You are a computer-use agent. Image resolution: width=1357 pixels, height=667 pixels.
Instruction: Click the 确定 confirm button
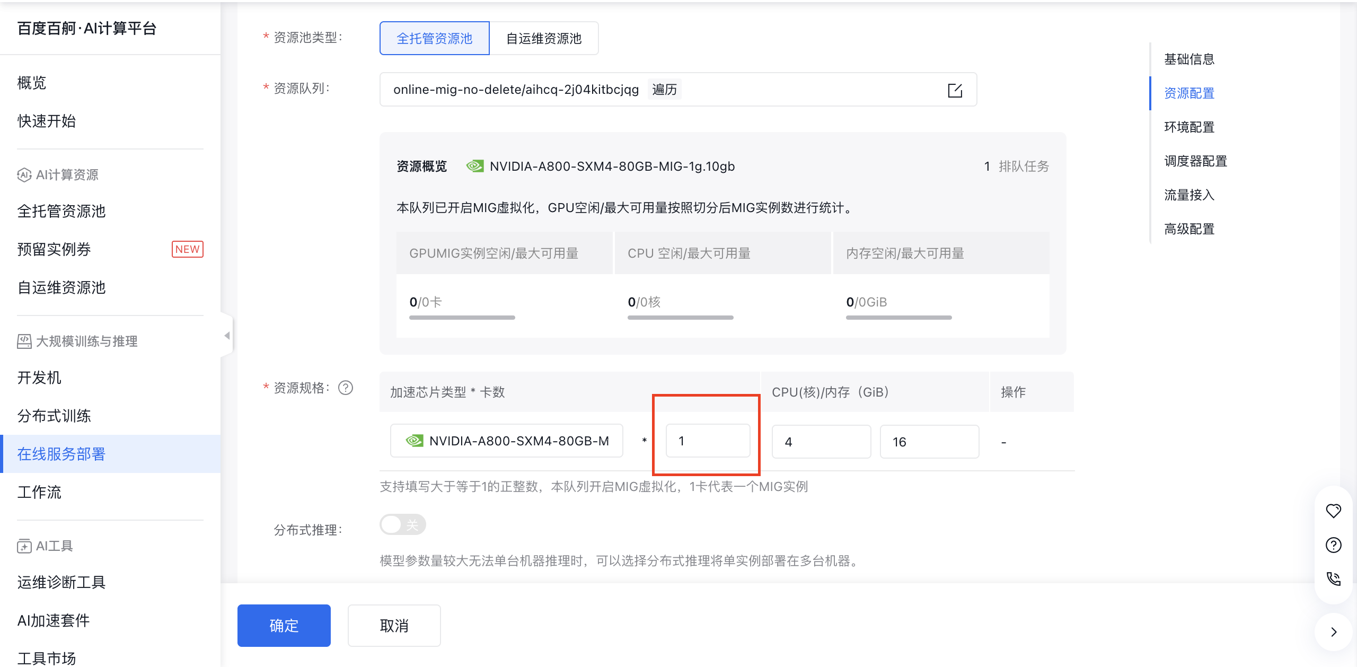point(284,626)
